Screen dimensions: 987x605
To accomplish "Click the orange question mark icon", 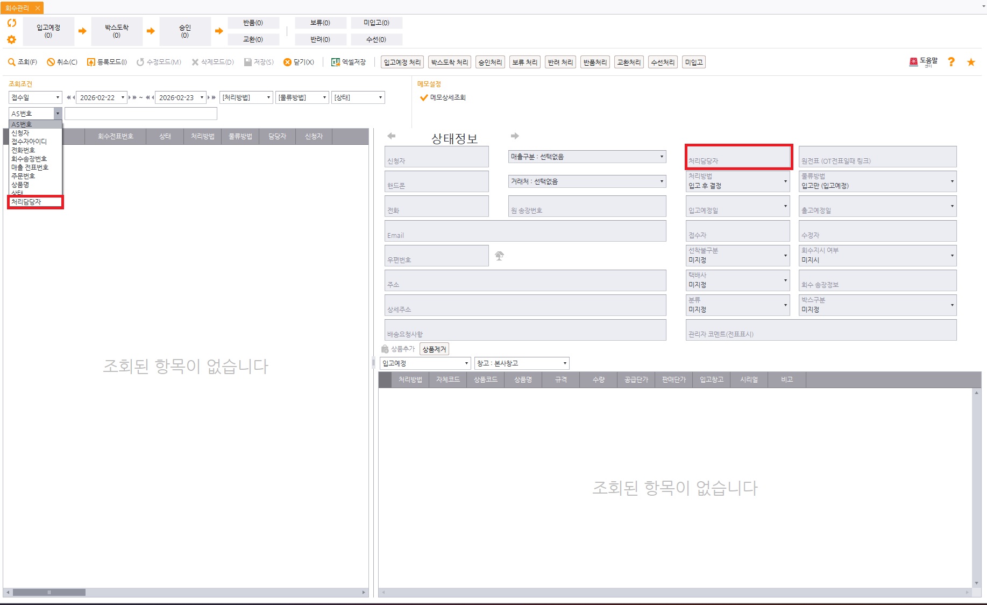I will click(x=951, y=62).
